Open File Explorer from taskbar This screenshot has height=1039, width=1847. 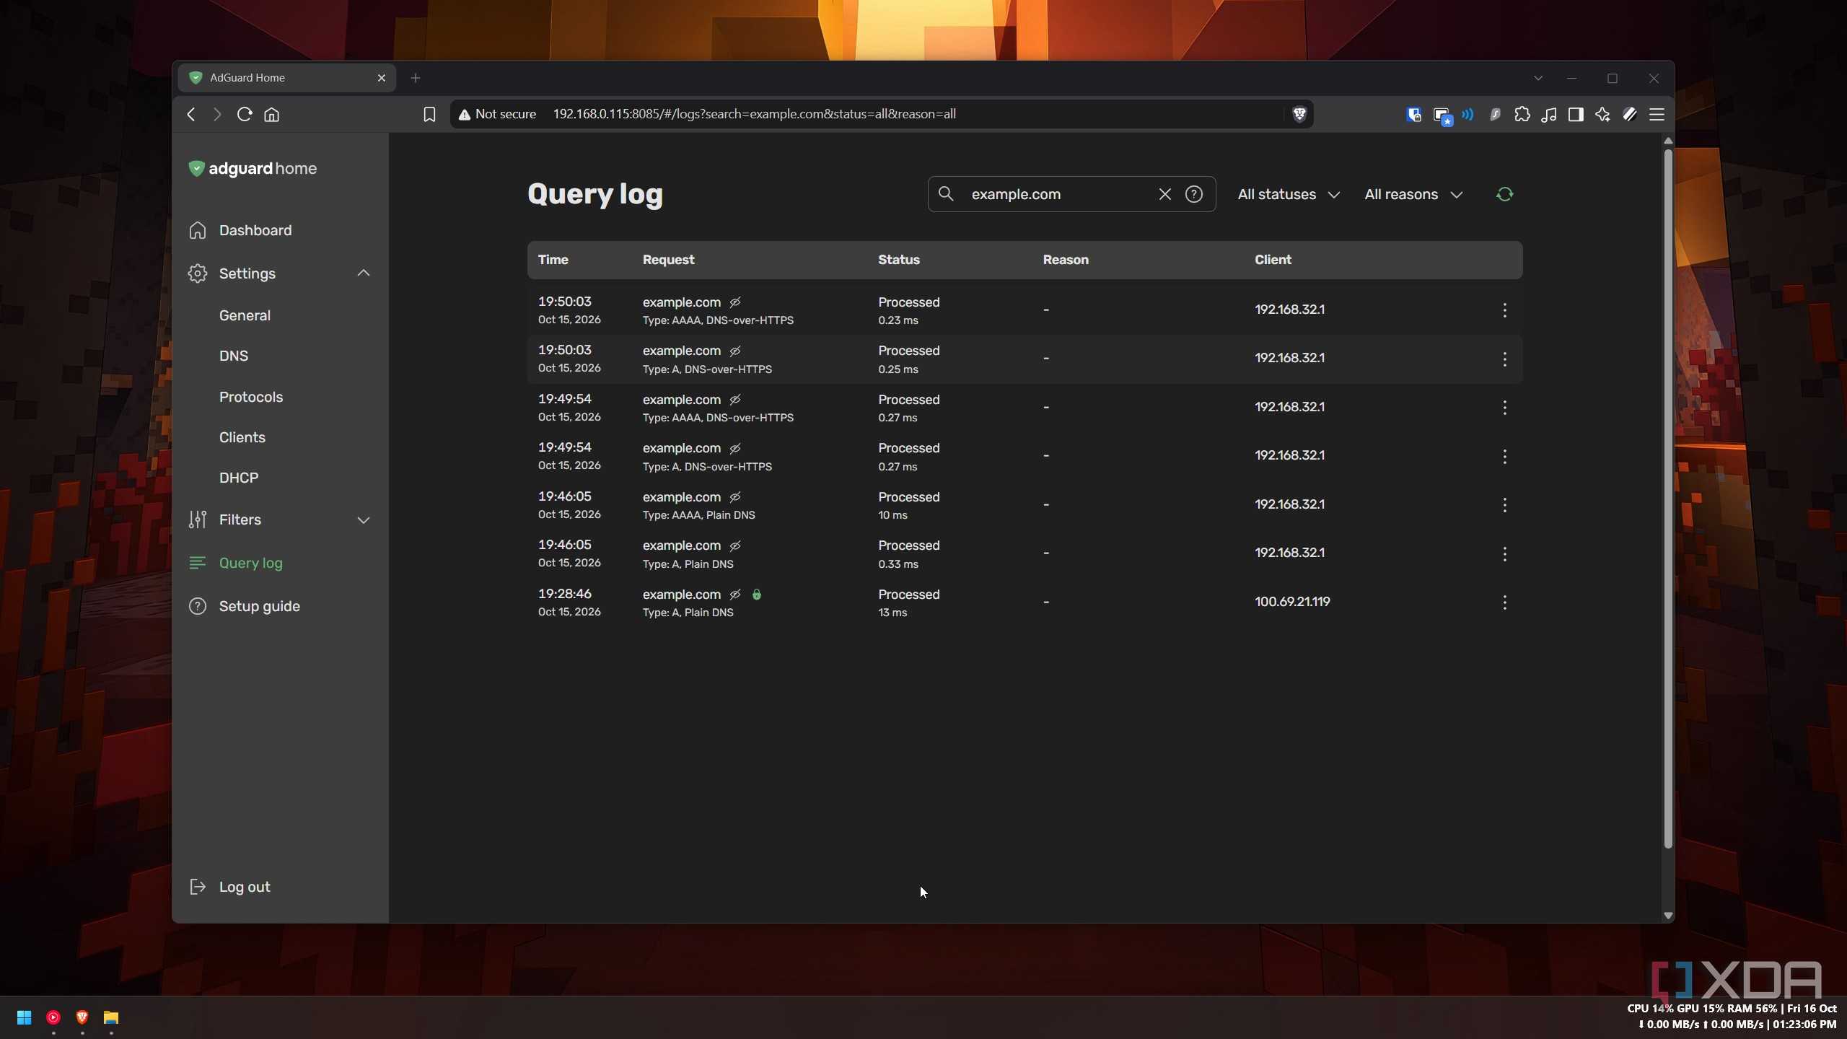(x=110, y=1017)
